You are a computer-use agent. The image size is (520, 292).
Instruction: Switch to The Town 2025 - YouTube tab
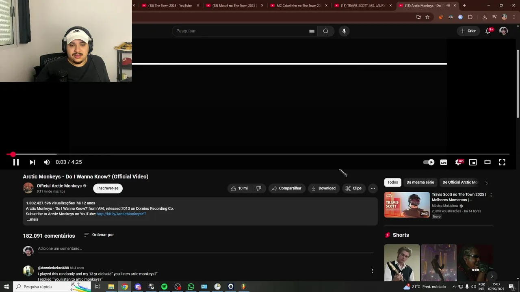point(170,6)
